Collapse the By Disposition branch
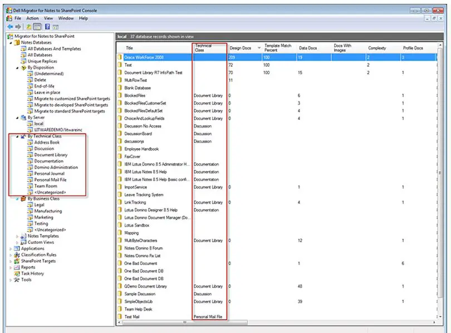Image resolution: width=451 pixels, height=333 pixels. 18,68
